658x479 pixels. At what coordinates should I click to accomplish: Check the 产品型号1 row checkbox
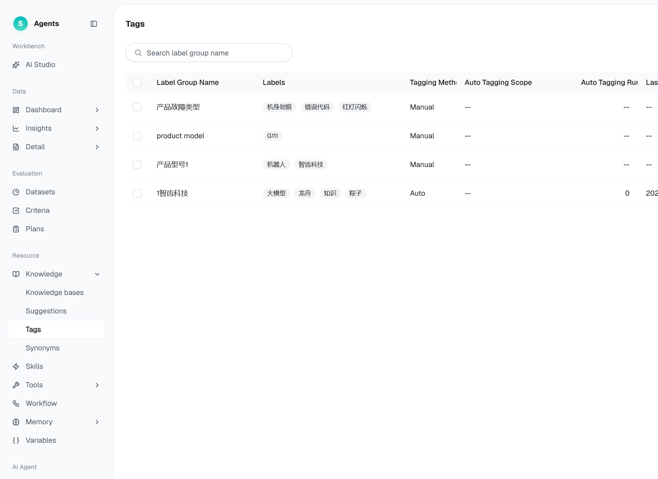click(137, 165)
